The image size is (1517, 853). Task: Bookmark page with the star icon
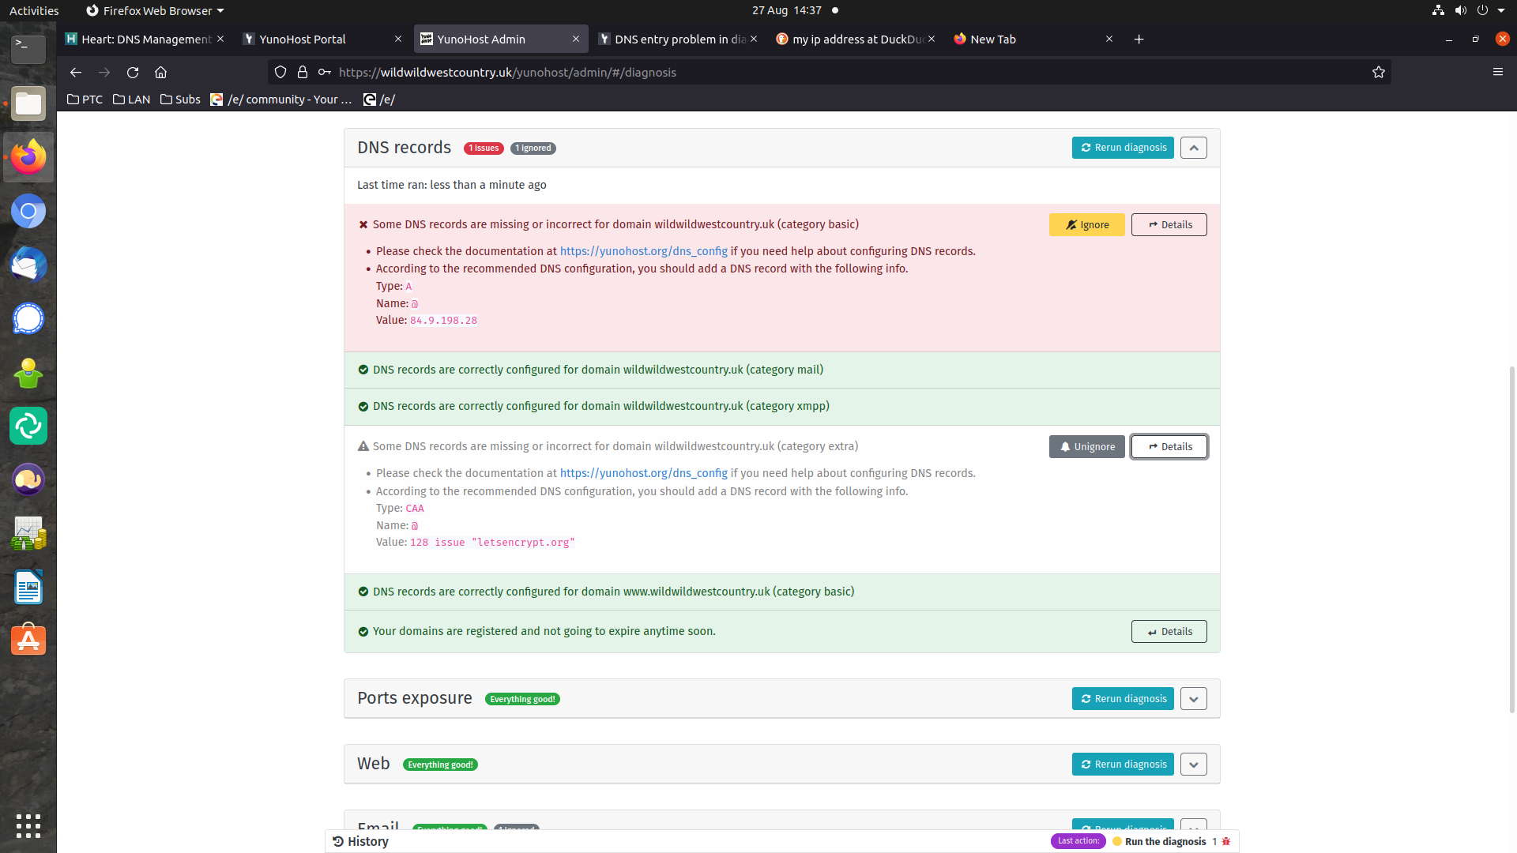(1378, 73)
